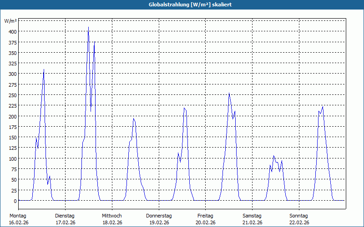This screenshot has width=364, height=227.
Task: Click the date label 20.02.26
Action: click(x=206, y=222)
